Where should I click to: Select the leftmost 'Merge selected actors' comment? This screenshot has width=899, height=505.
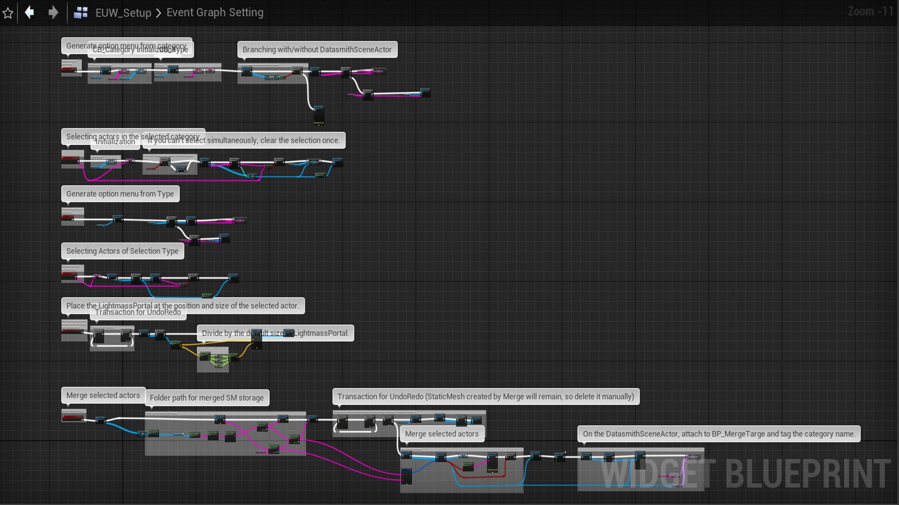coord(103,395)
